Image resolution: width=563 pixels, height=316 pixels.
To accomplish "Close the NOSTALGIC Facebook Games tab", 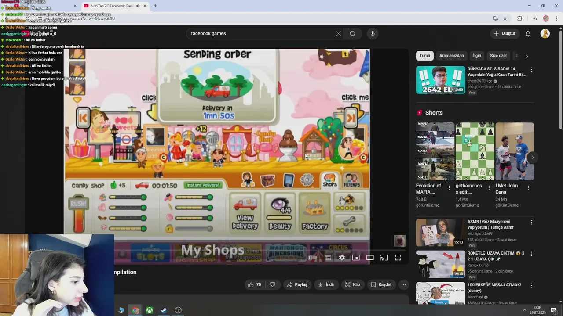I will 145,6.
